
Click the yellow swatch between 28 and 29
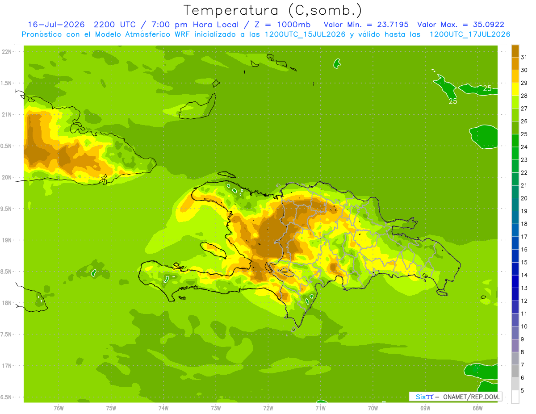[515, 89]
